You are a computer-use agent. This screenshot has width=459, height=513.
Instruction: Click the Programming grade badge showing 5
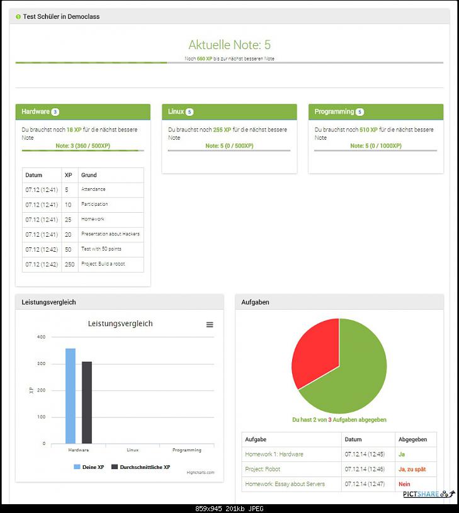[x=360, y=112]
